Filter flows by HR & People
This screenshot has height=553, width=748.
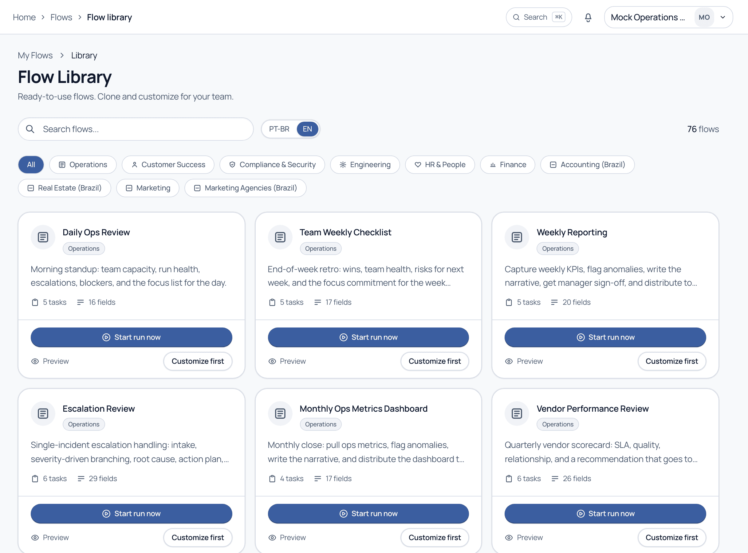[x=440, y=165]
